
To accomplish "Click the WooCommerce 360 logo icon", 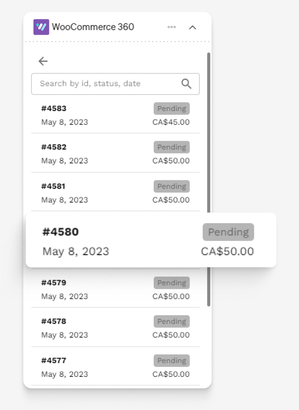I will [x=41, y=27].
